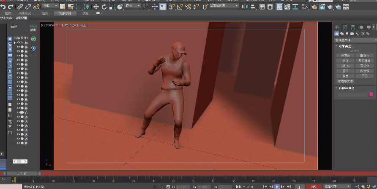Toggle the 3D Snaps button
Image resolution: width=377 pixels, height=189 pixels.
pyautogui.click(x=172, y=7)
